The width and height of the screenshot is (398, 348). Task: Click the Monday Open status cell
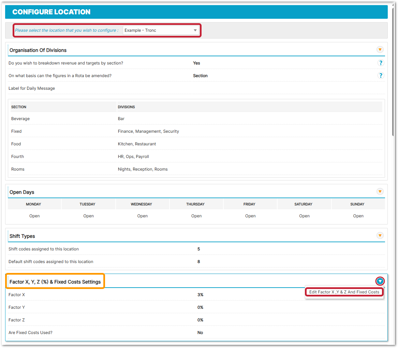point(34,216)
